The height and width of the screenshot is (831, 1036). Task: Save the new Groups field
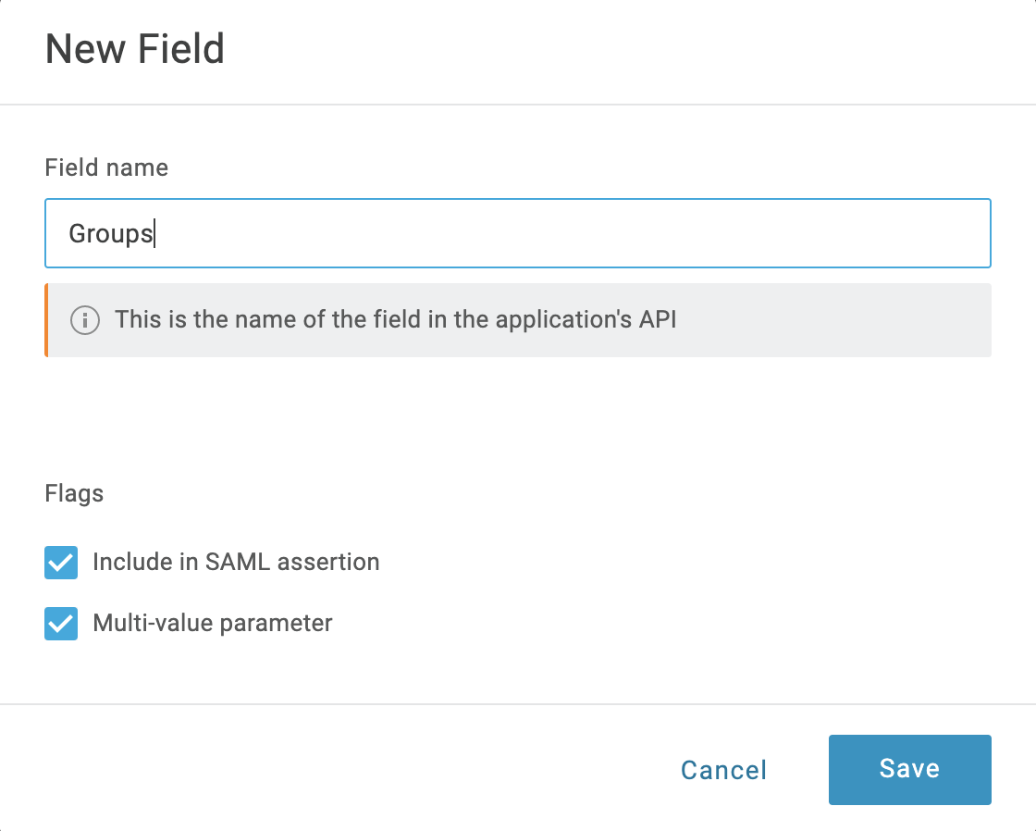tap(909, 769)
